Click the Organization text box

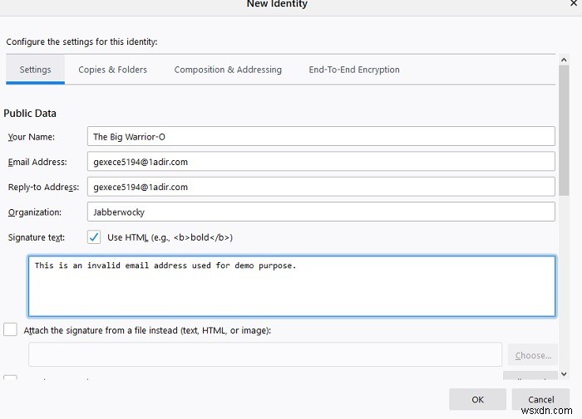tap(321, 212)
